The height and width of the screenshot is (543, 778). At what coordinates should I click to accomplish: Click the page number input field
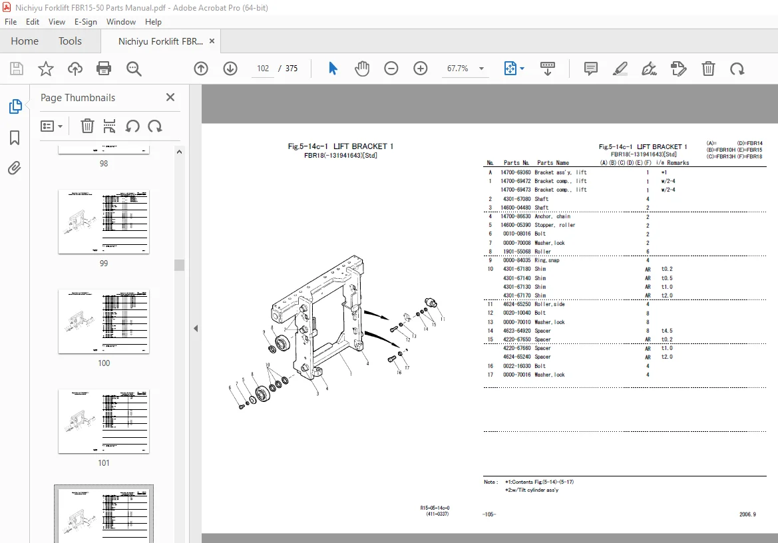coord(263,69)
